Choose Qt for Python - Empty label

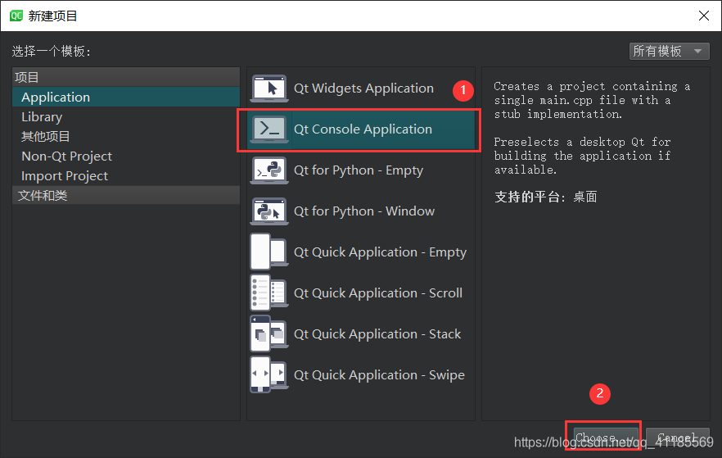[x=359, y=170]
